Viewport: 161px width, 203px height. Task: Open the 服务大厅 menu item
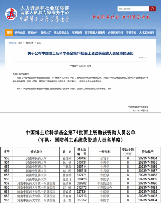pyautogui.click(x=46, y=32)
